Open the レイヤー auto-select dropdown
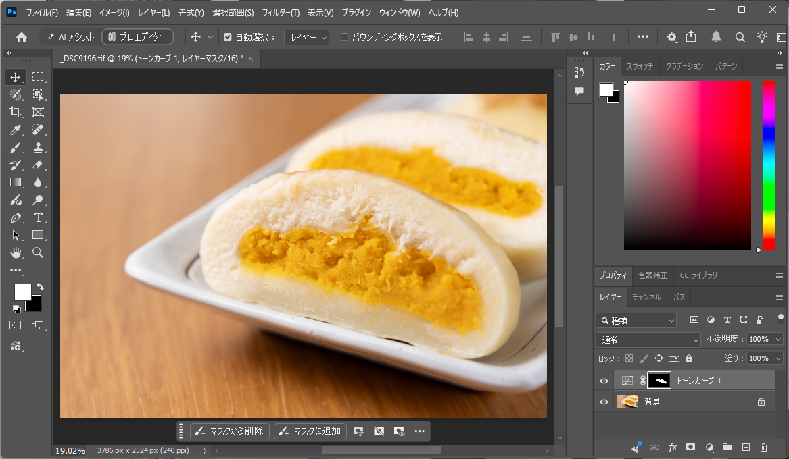Viewport: 789px width, 459px height. pos(306,37)
